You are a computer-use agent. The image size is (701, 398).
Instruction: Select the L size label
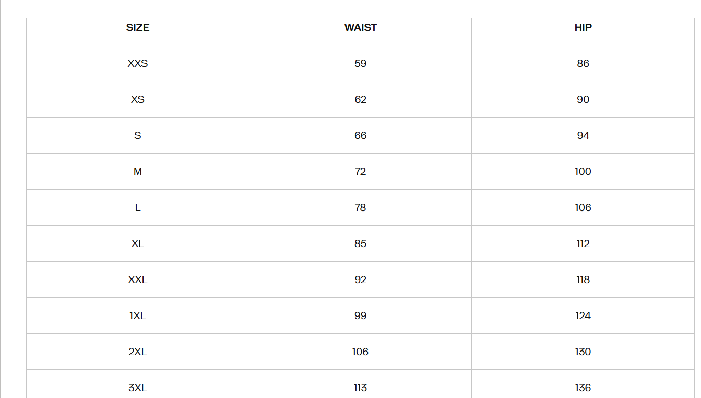(x=138, y=208)
